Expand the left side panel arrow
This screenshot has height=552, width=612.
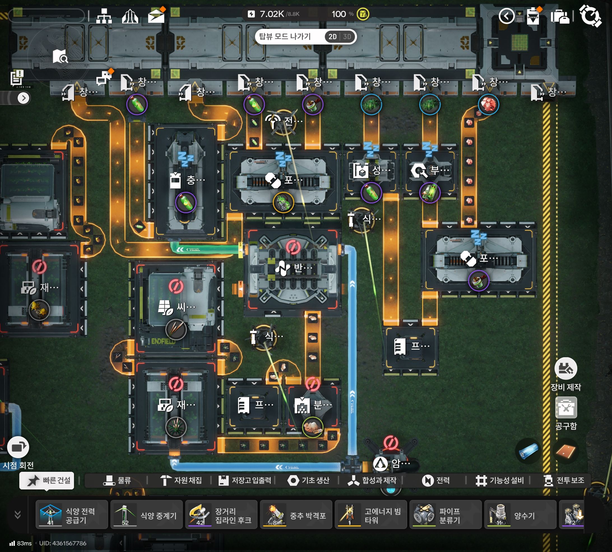point(23,98)
